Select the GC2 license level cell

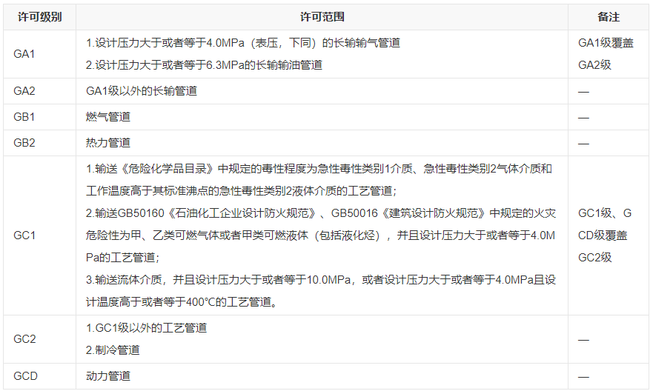24,339
